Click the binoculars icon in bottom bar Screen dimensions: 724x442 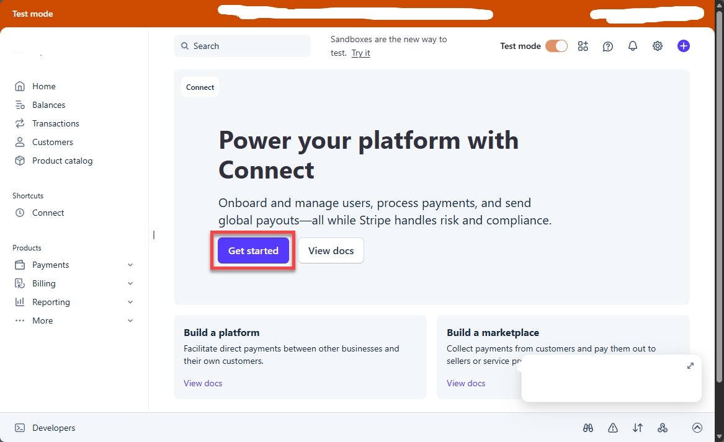point(588,428)
